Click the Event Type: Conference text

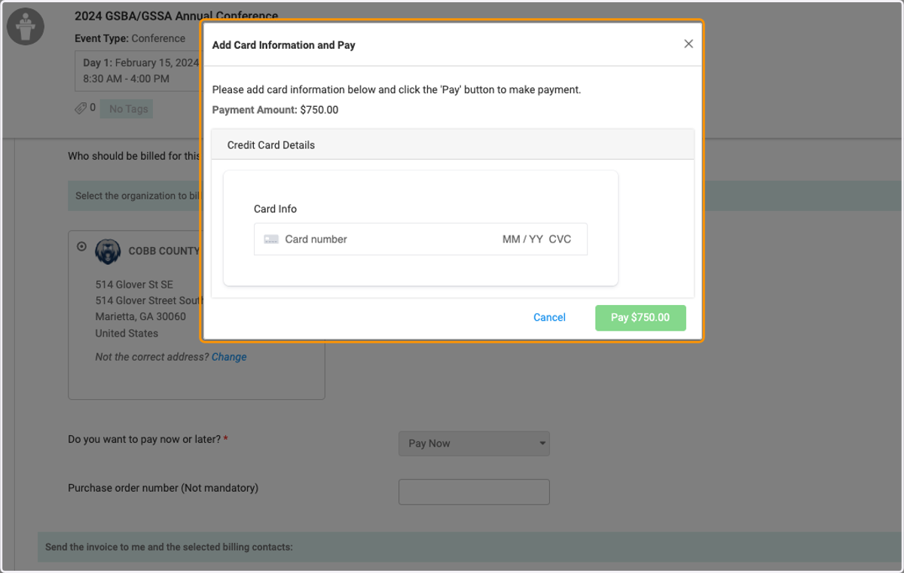(x=130, y=38)
